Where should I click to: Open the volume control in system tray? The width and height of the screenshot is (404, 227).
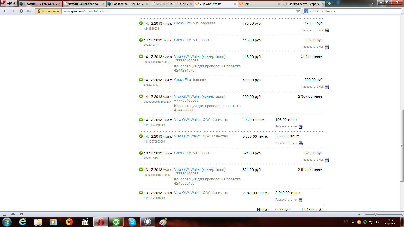click(377, 222)
